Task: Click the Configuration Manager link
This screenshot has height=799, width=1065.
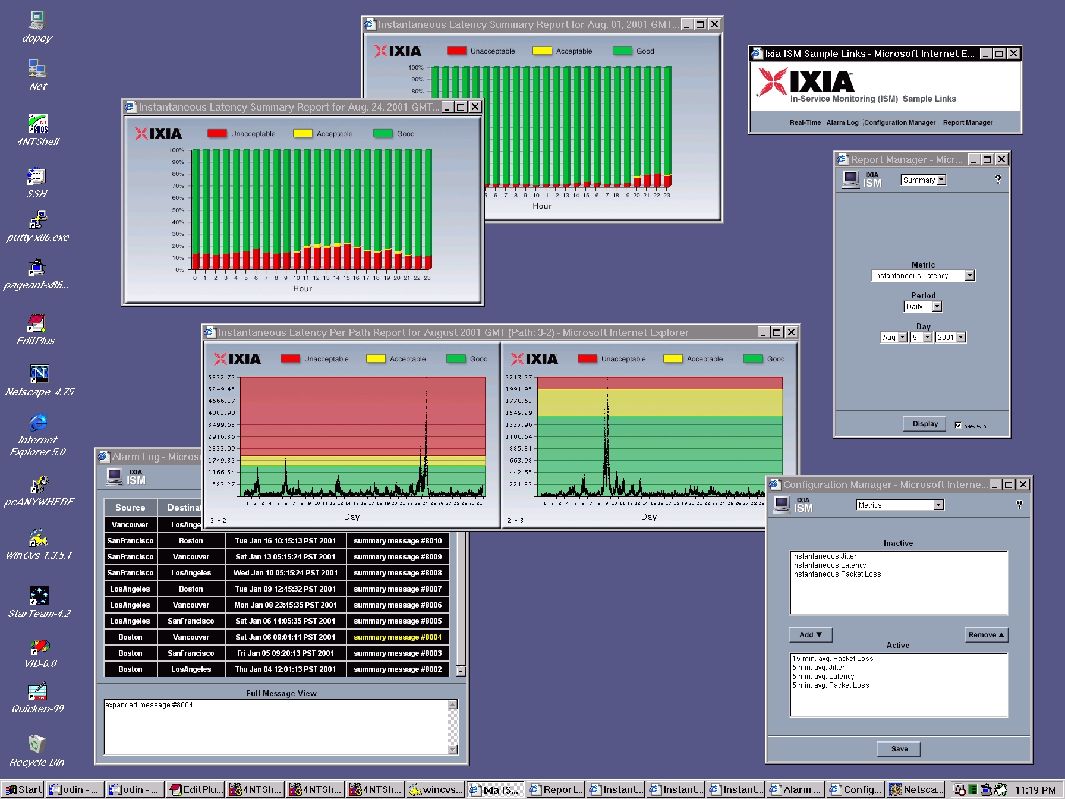Action: point(899,122)
